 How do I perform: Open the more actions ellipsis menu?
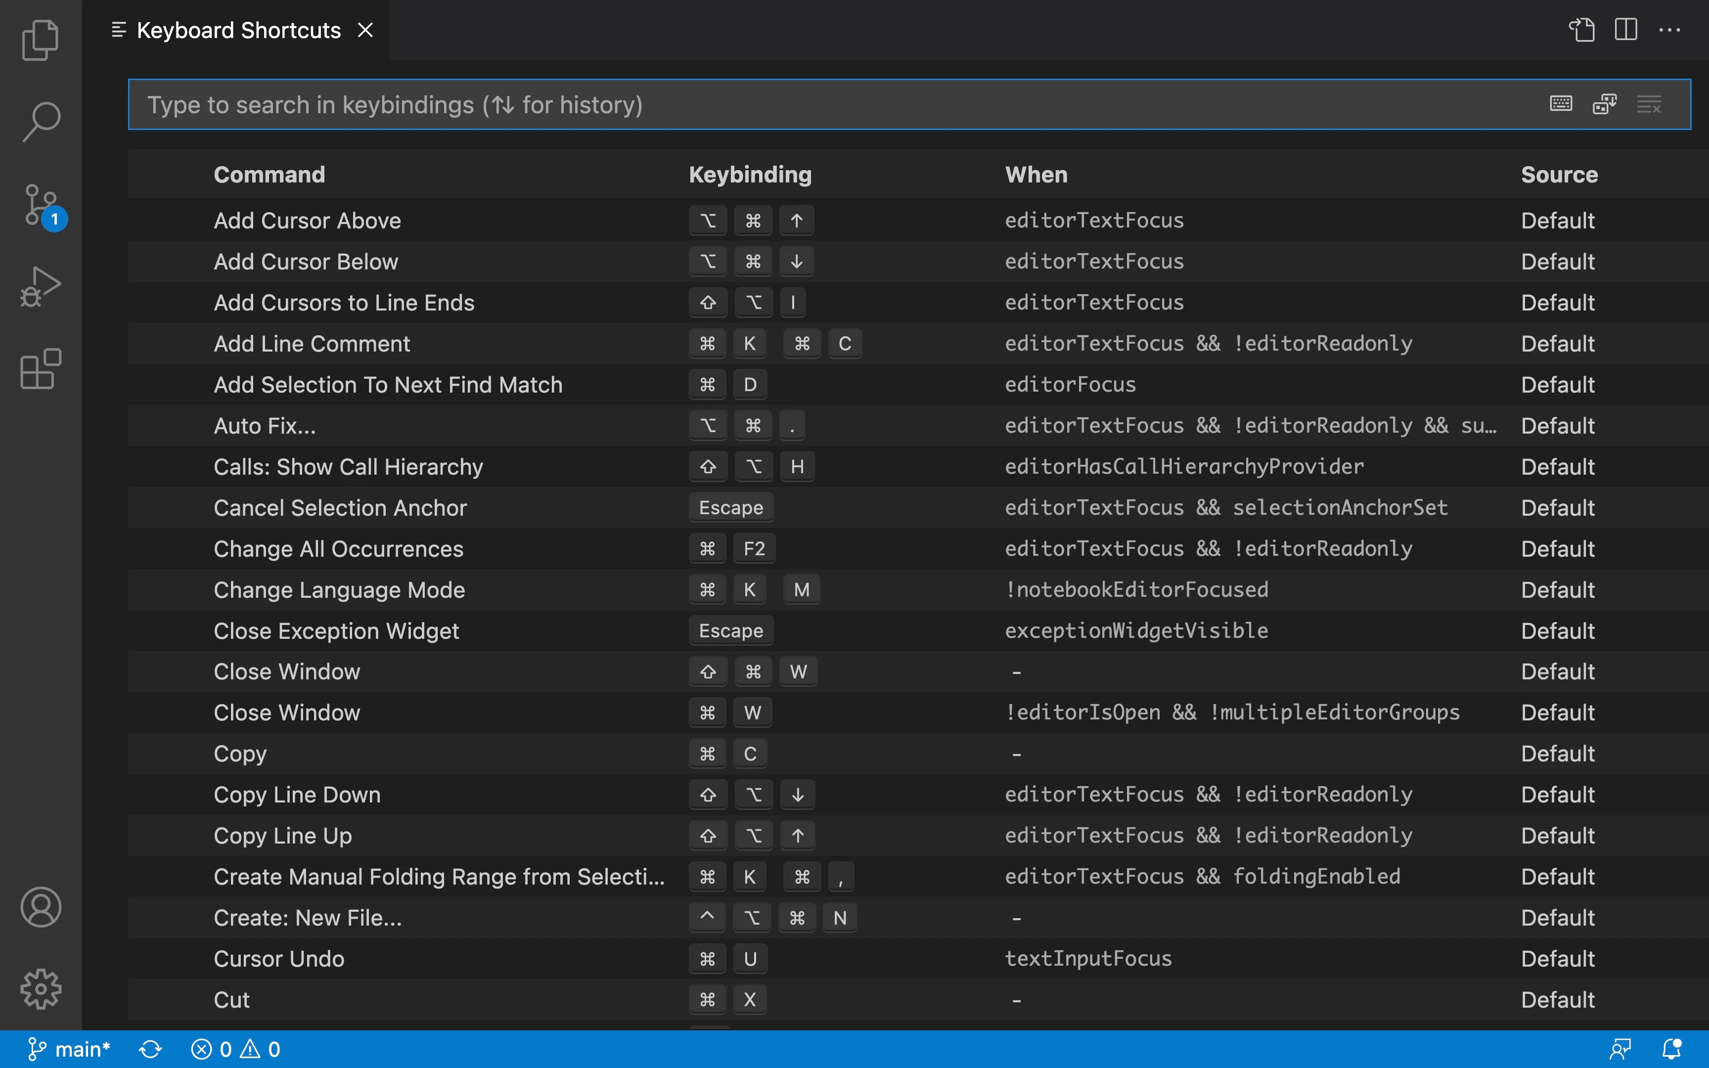(x=1669, y=30)
